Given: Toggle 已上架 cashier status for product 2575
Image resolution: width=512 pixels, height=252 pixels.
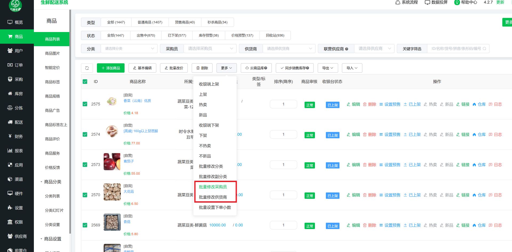Looking at the screenshot, I should [x=333, y=105].
